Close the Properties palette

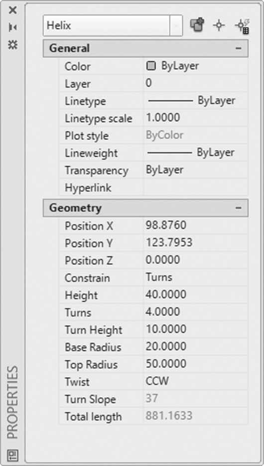click(x=13, y=10)
